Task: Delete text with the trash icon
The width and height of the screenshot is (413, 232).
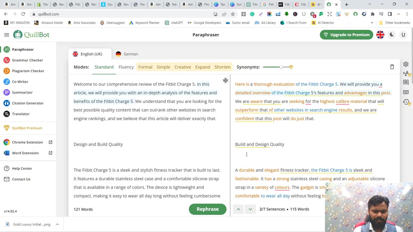Action: click(392, 67)
